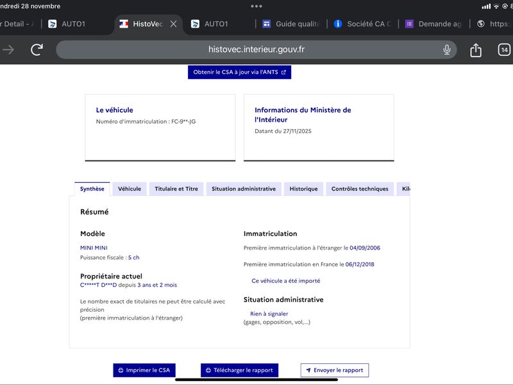Viewport: 513px width, 385px height.
Task: Tap the forward navigation arrow
Action: click(8, 49)
